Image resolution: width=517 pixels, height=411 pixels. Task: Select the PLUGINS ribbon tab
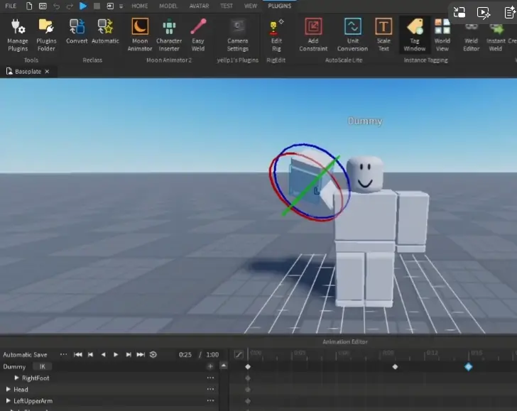click(x=280, y=6)
